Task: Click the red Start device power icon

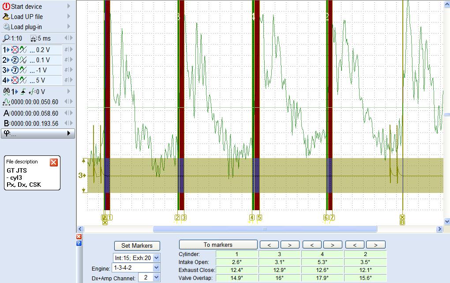Action: click(6, 6)
